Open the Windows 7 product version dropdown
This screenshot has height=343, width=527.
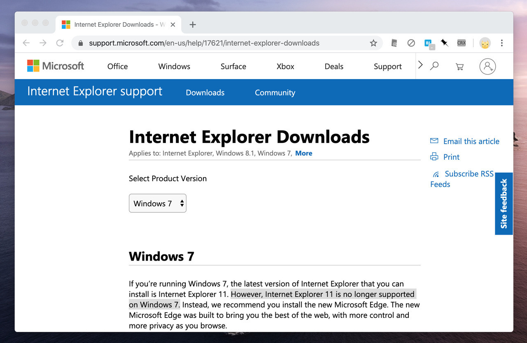pyautogui.click(x=158, y=203)
